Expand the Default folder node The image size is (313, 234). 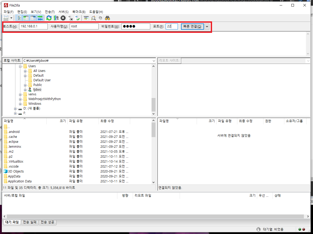(x=25, y=76)
